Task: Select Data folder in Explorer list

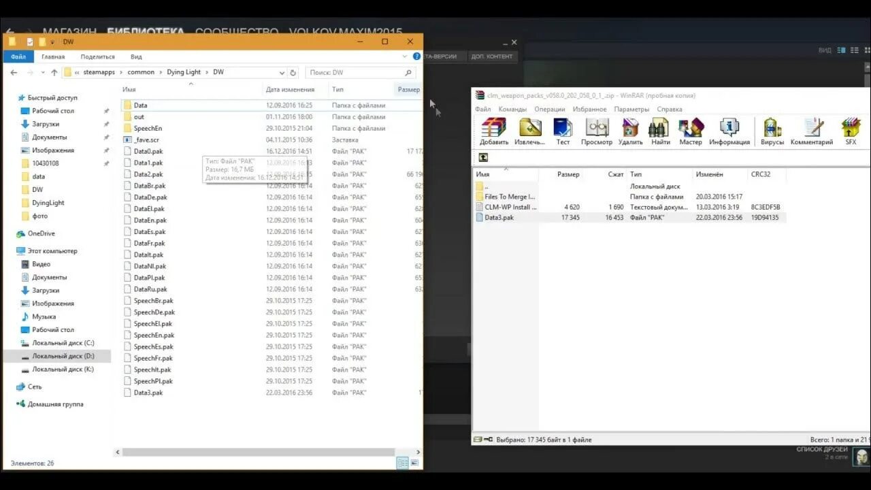Action: 272,105
